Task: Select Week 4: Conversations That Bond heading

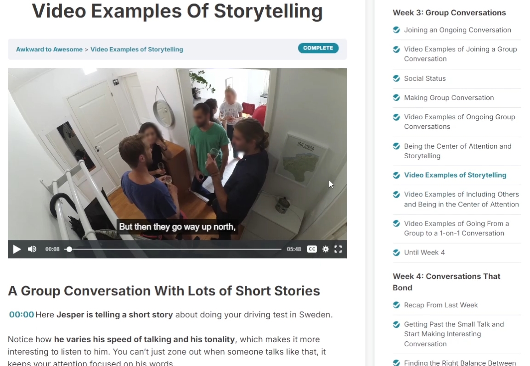Action: click(446, 282)
